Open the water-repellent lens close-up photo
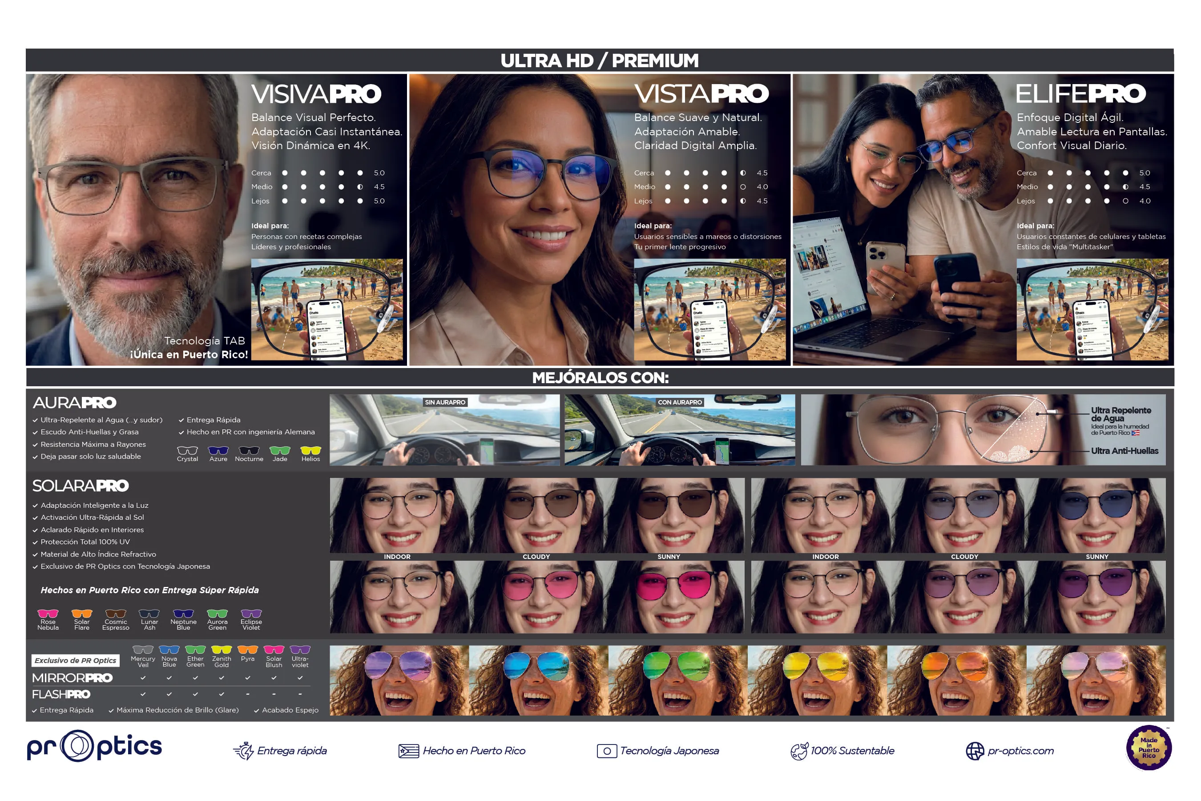The height and width of the screenshot is (801, 1201). (983, 429)
